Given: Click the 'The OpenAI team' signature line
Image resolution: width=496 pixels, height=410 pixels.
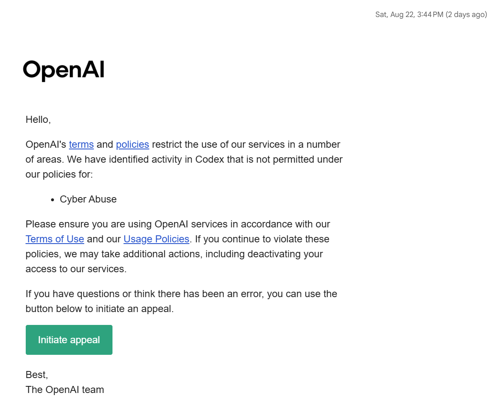Looking at the screenshot, I should click(x=64, y=389).
